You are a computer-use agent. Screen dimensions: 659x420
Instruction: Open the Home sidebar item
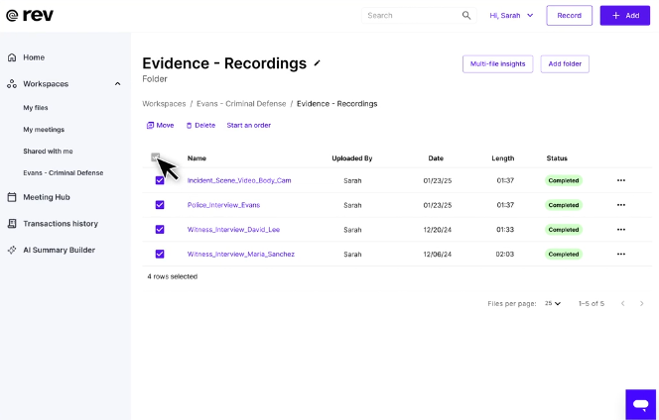[34, 57]
